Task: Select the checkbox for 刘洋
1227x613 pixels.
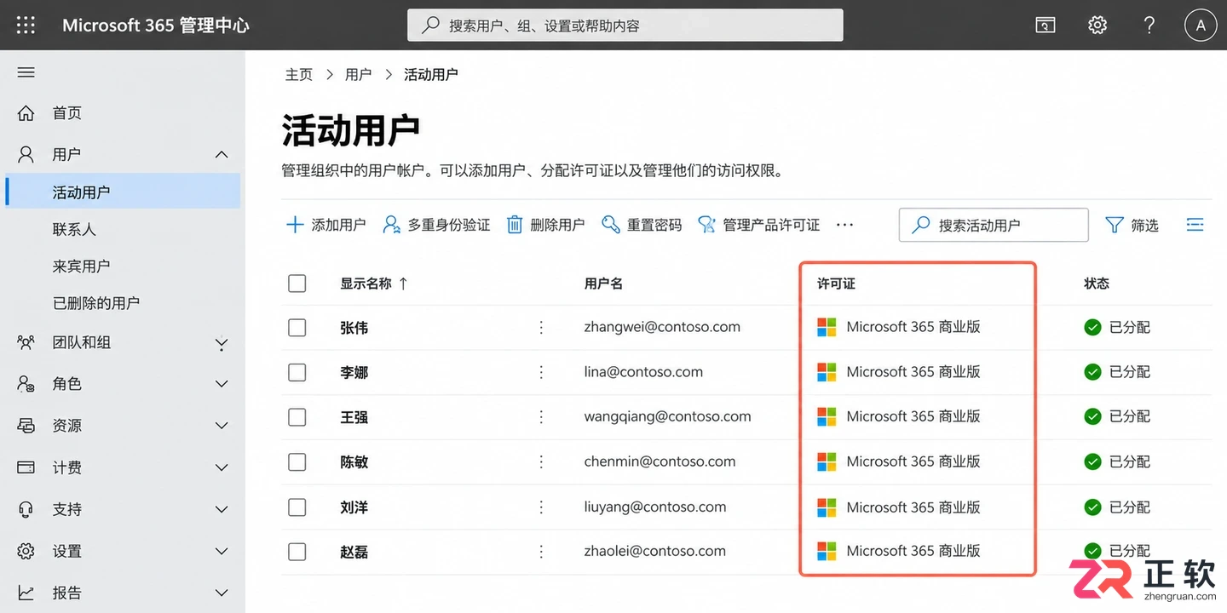Action: [297, 507]
